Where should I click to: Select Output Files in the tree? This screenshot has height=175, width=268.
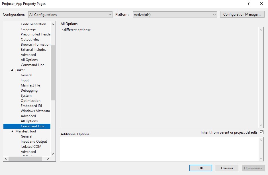point(30,39)
